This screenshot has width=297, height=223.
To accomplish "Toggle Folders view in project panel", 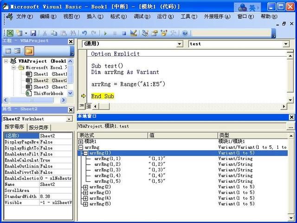I will click(29, 51).
